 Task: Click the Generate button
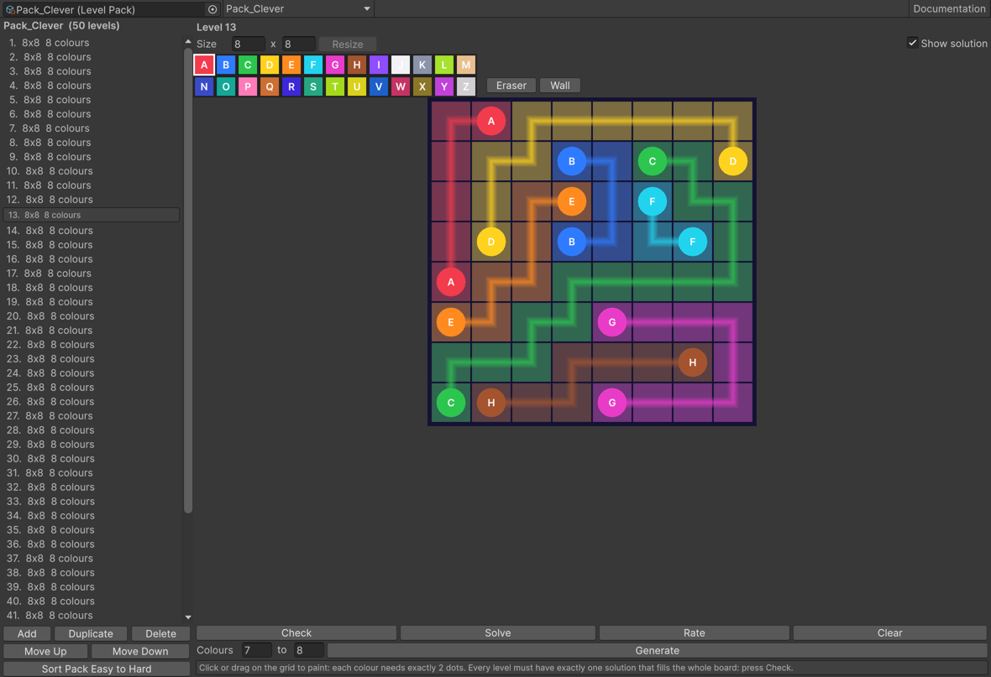coord(658,650)
